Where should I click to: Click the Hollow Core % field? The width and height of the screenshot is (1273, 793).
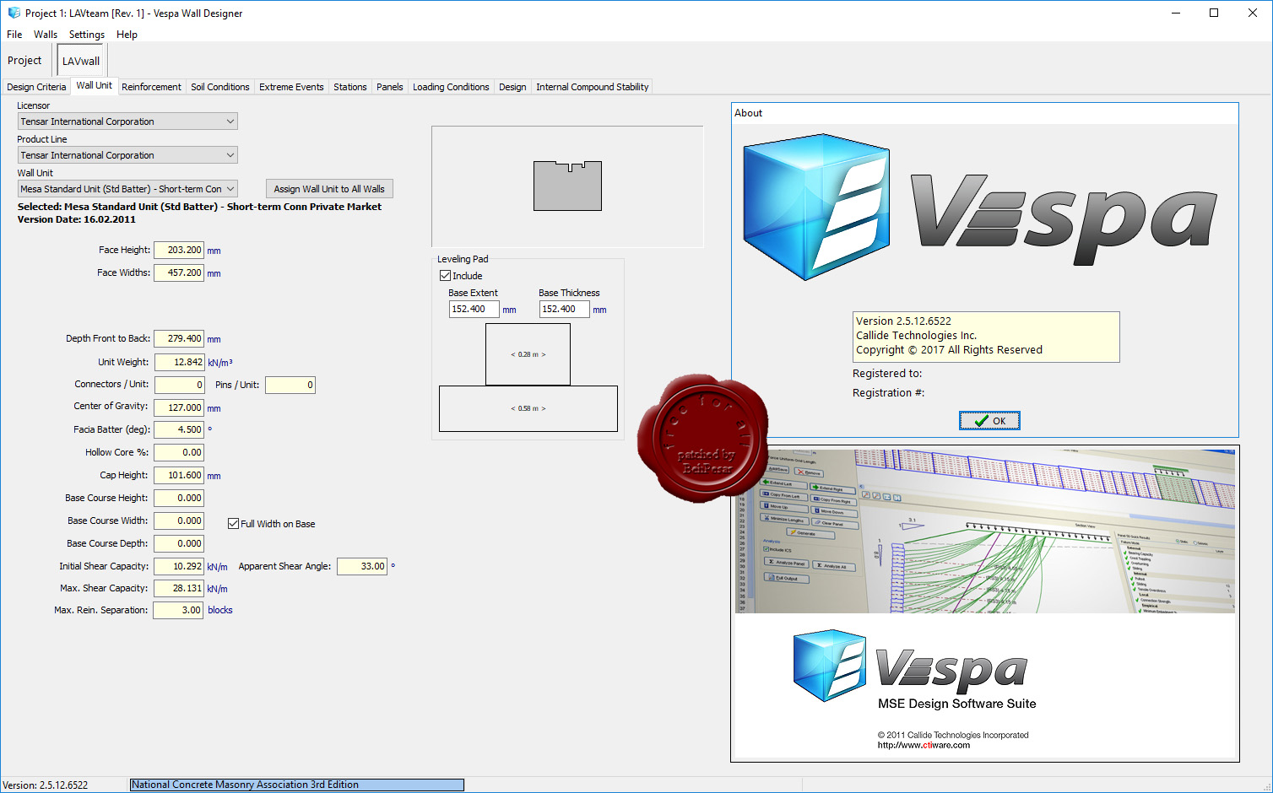pos(179,453)
